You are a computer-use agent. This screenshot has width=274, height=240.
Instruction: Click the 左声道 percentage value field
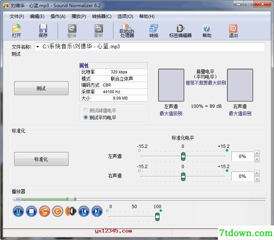point(243,156)
